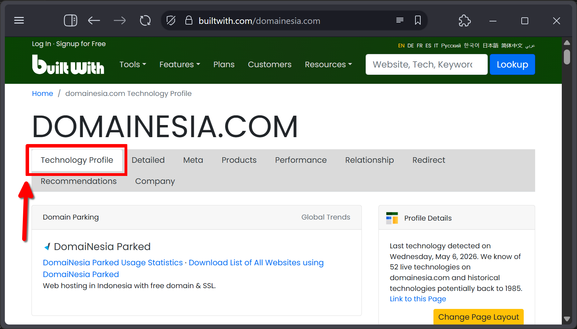This screenshot has height=329, width=577.
Task: Click the Log In link
Action: pyautogui.click(x=42, y=44)
